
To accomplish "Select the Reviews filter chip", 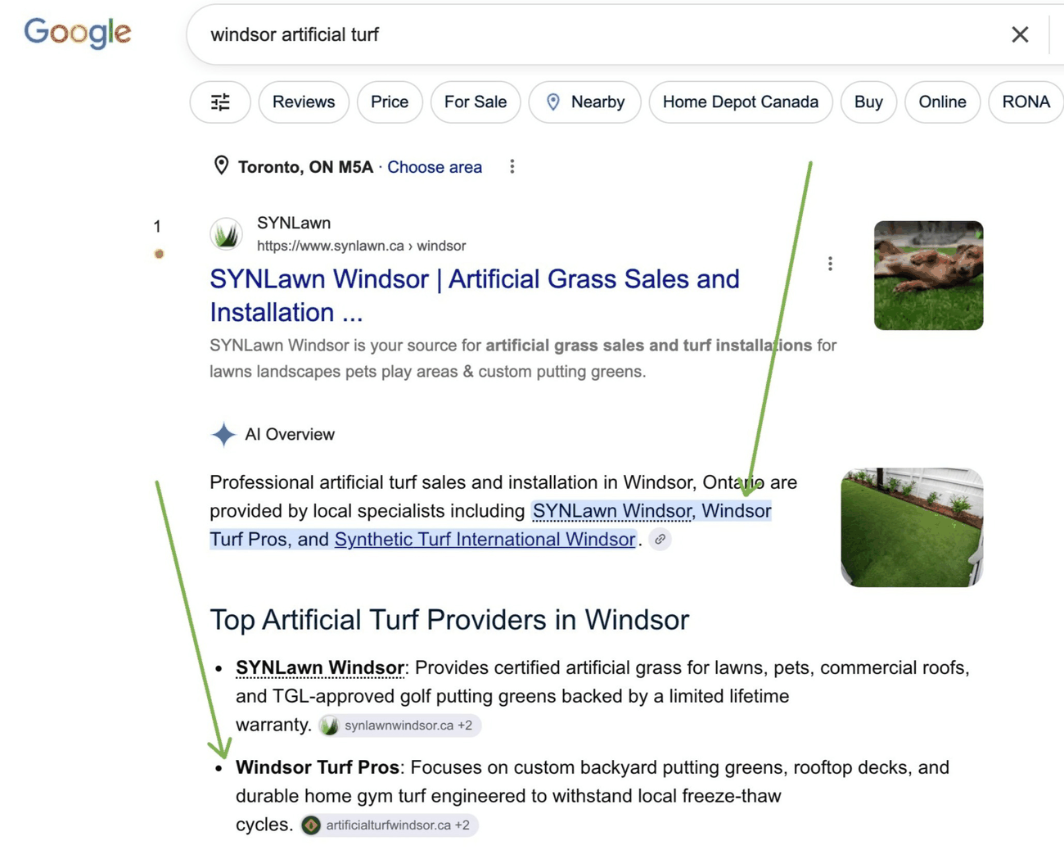I will [x=304, y=102].
